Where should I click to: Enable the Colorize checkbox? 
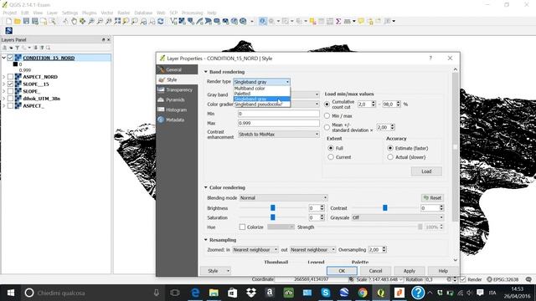point(242,227)
